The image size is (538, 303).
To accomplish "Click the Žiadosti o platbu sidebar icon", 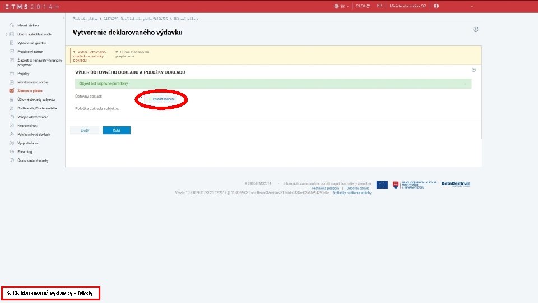I will (x=12, y=91).
